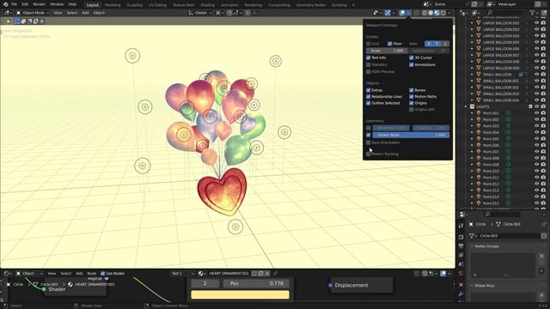The height and width of the screenshot is (309, 550).
Task: Select Point.005 light in outliner
Action: pyautogui.click(x=491, y=139)
